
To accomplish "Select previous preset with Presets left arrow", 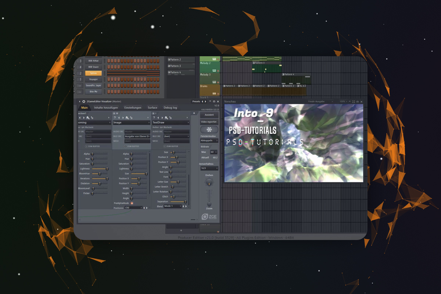I will click(x=202, y=101).
